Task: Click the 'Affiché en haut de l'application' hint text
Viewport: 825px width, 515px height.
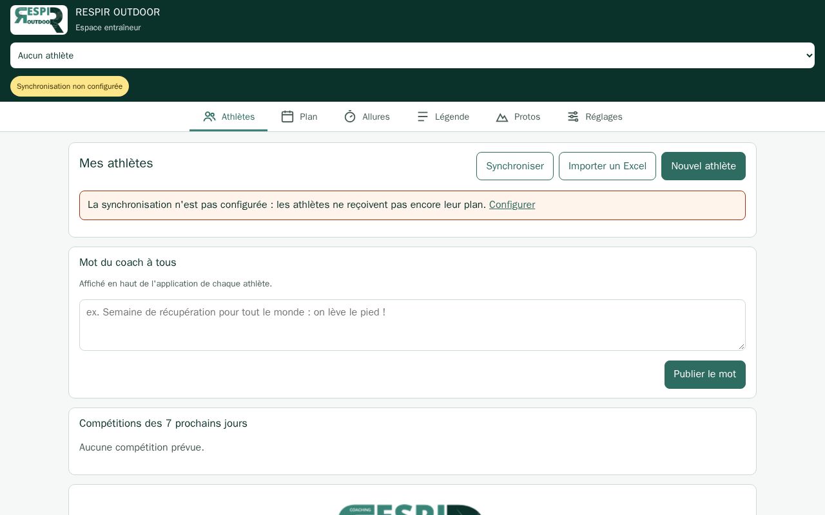Action: (x=176, y=284)
